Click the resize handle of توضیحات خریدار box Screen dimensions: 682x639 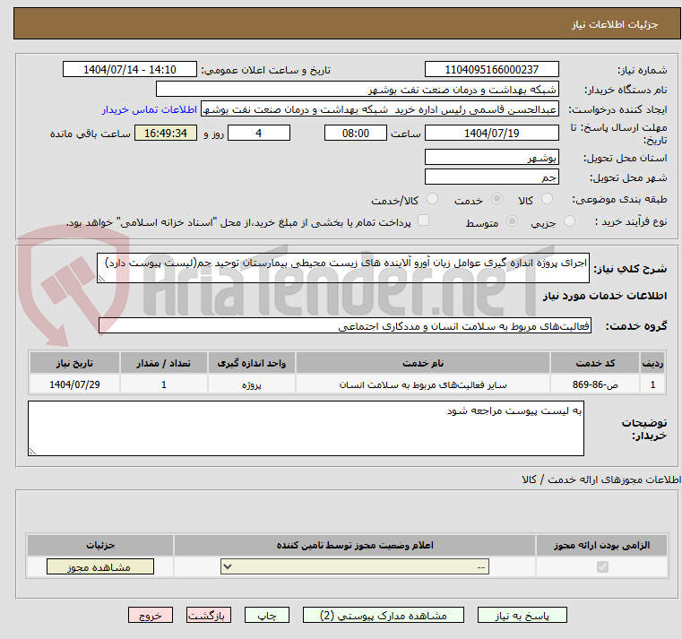[x=32, y=452]
